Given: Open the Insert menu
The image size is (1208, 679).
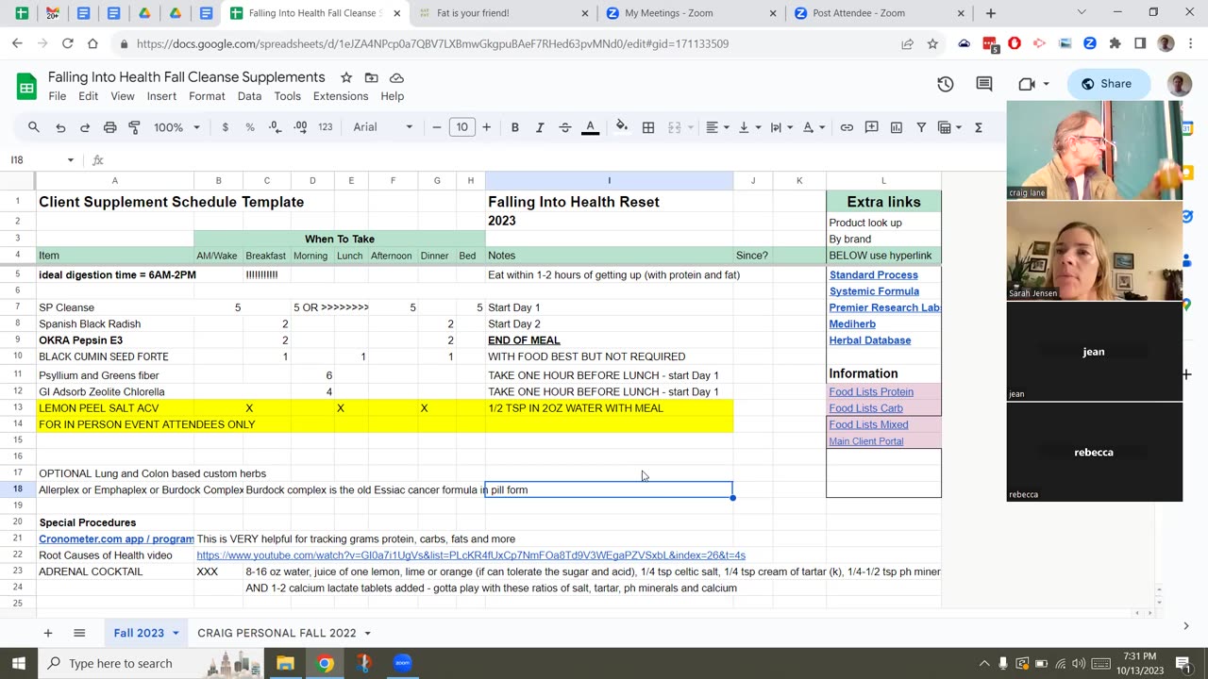Looking at the screenshot, I should 161,96.
